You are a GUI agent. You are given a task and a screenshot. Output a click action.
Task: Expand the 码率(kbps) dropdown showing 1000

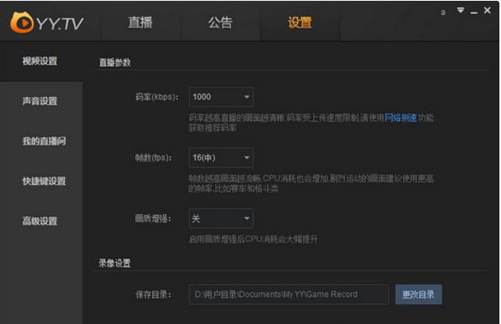pos(221,96)
